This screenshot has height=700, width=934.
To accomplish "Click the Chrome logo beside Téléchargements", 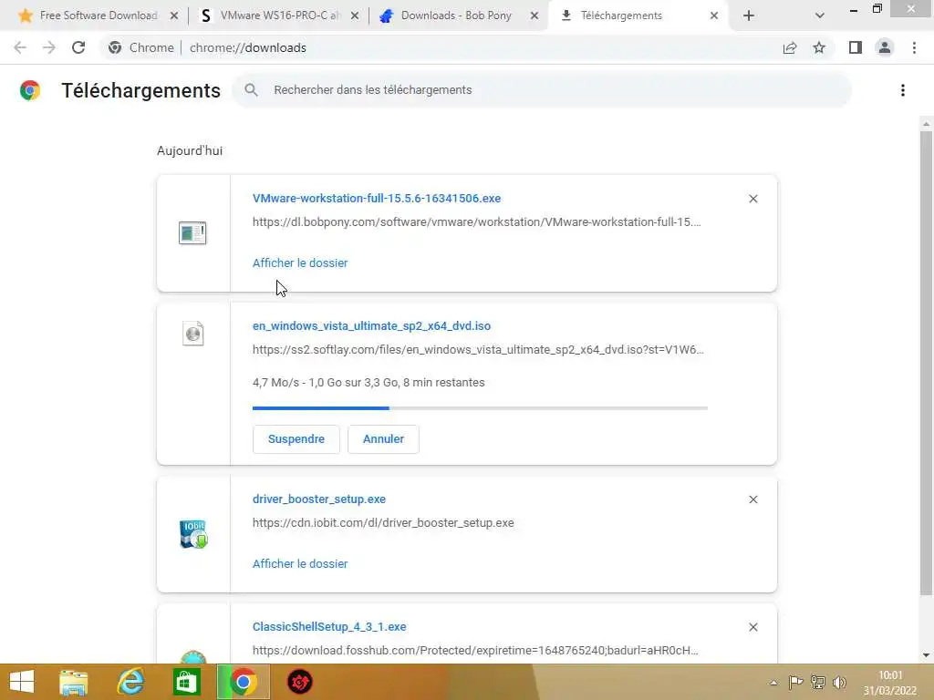I will (30, 90).
